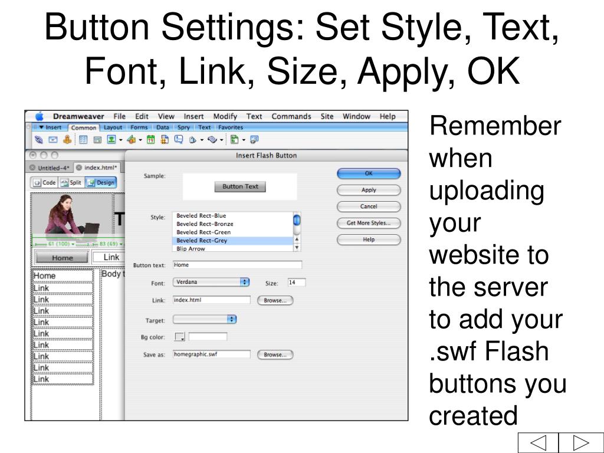Open the Site menu
Viewport: 604px width, 453px height.
pyautogui.click(x=327, y=116)
